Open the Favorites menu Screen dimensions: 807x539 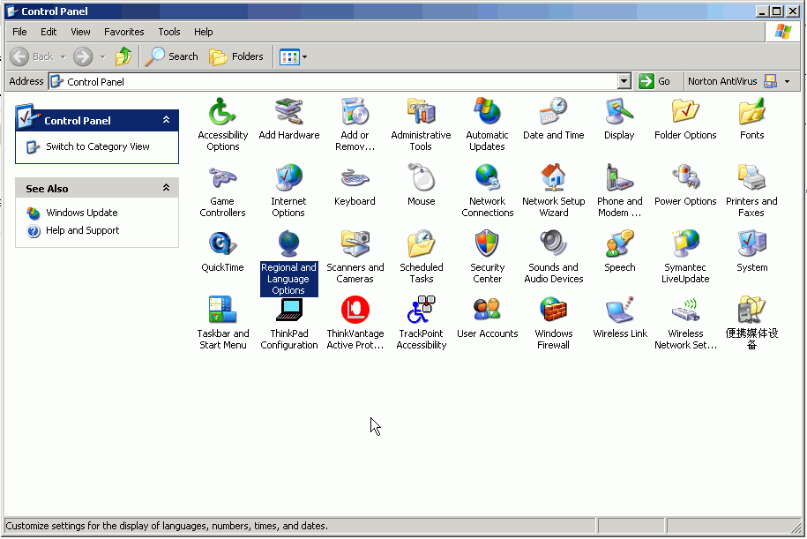click(x=123, y=32)
